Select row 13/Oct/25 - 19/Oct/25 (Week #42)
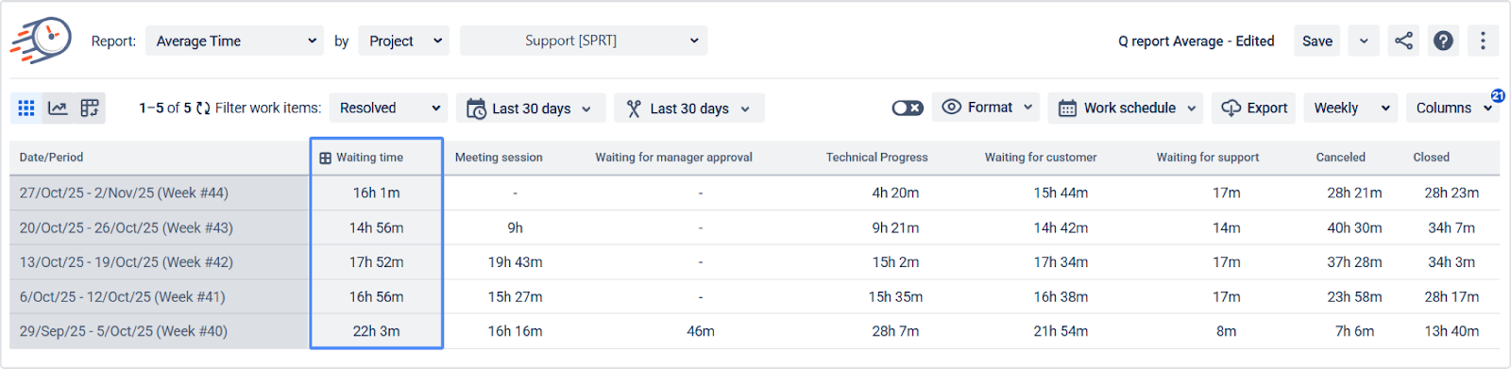This screenshot has height=369, width=1511. coord(755,262)
